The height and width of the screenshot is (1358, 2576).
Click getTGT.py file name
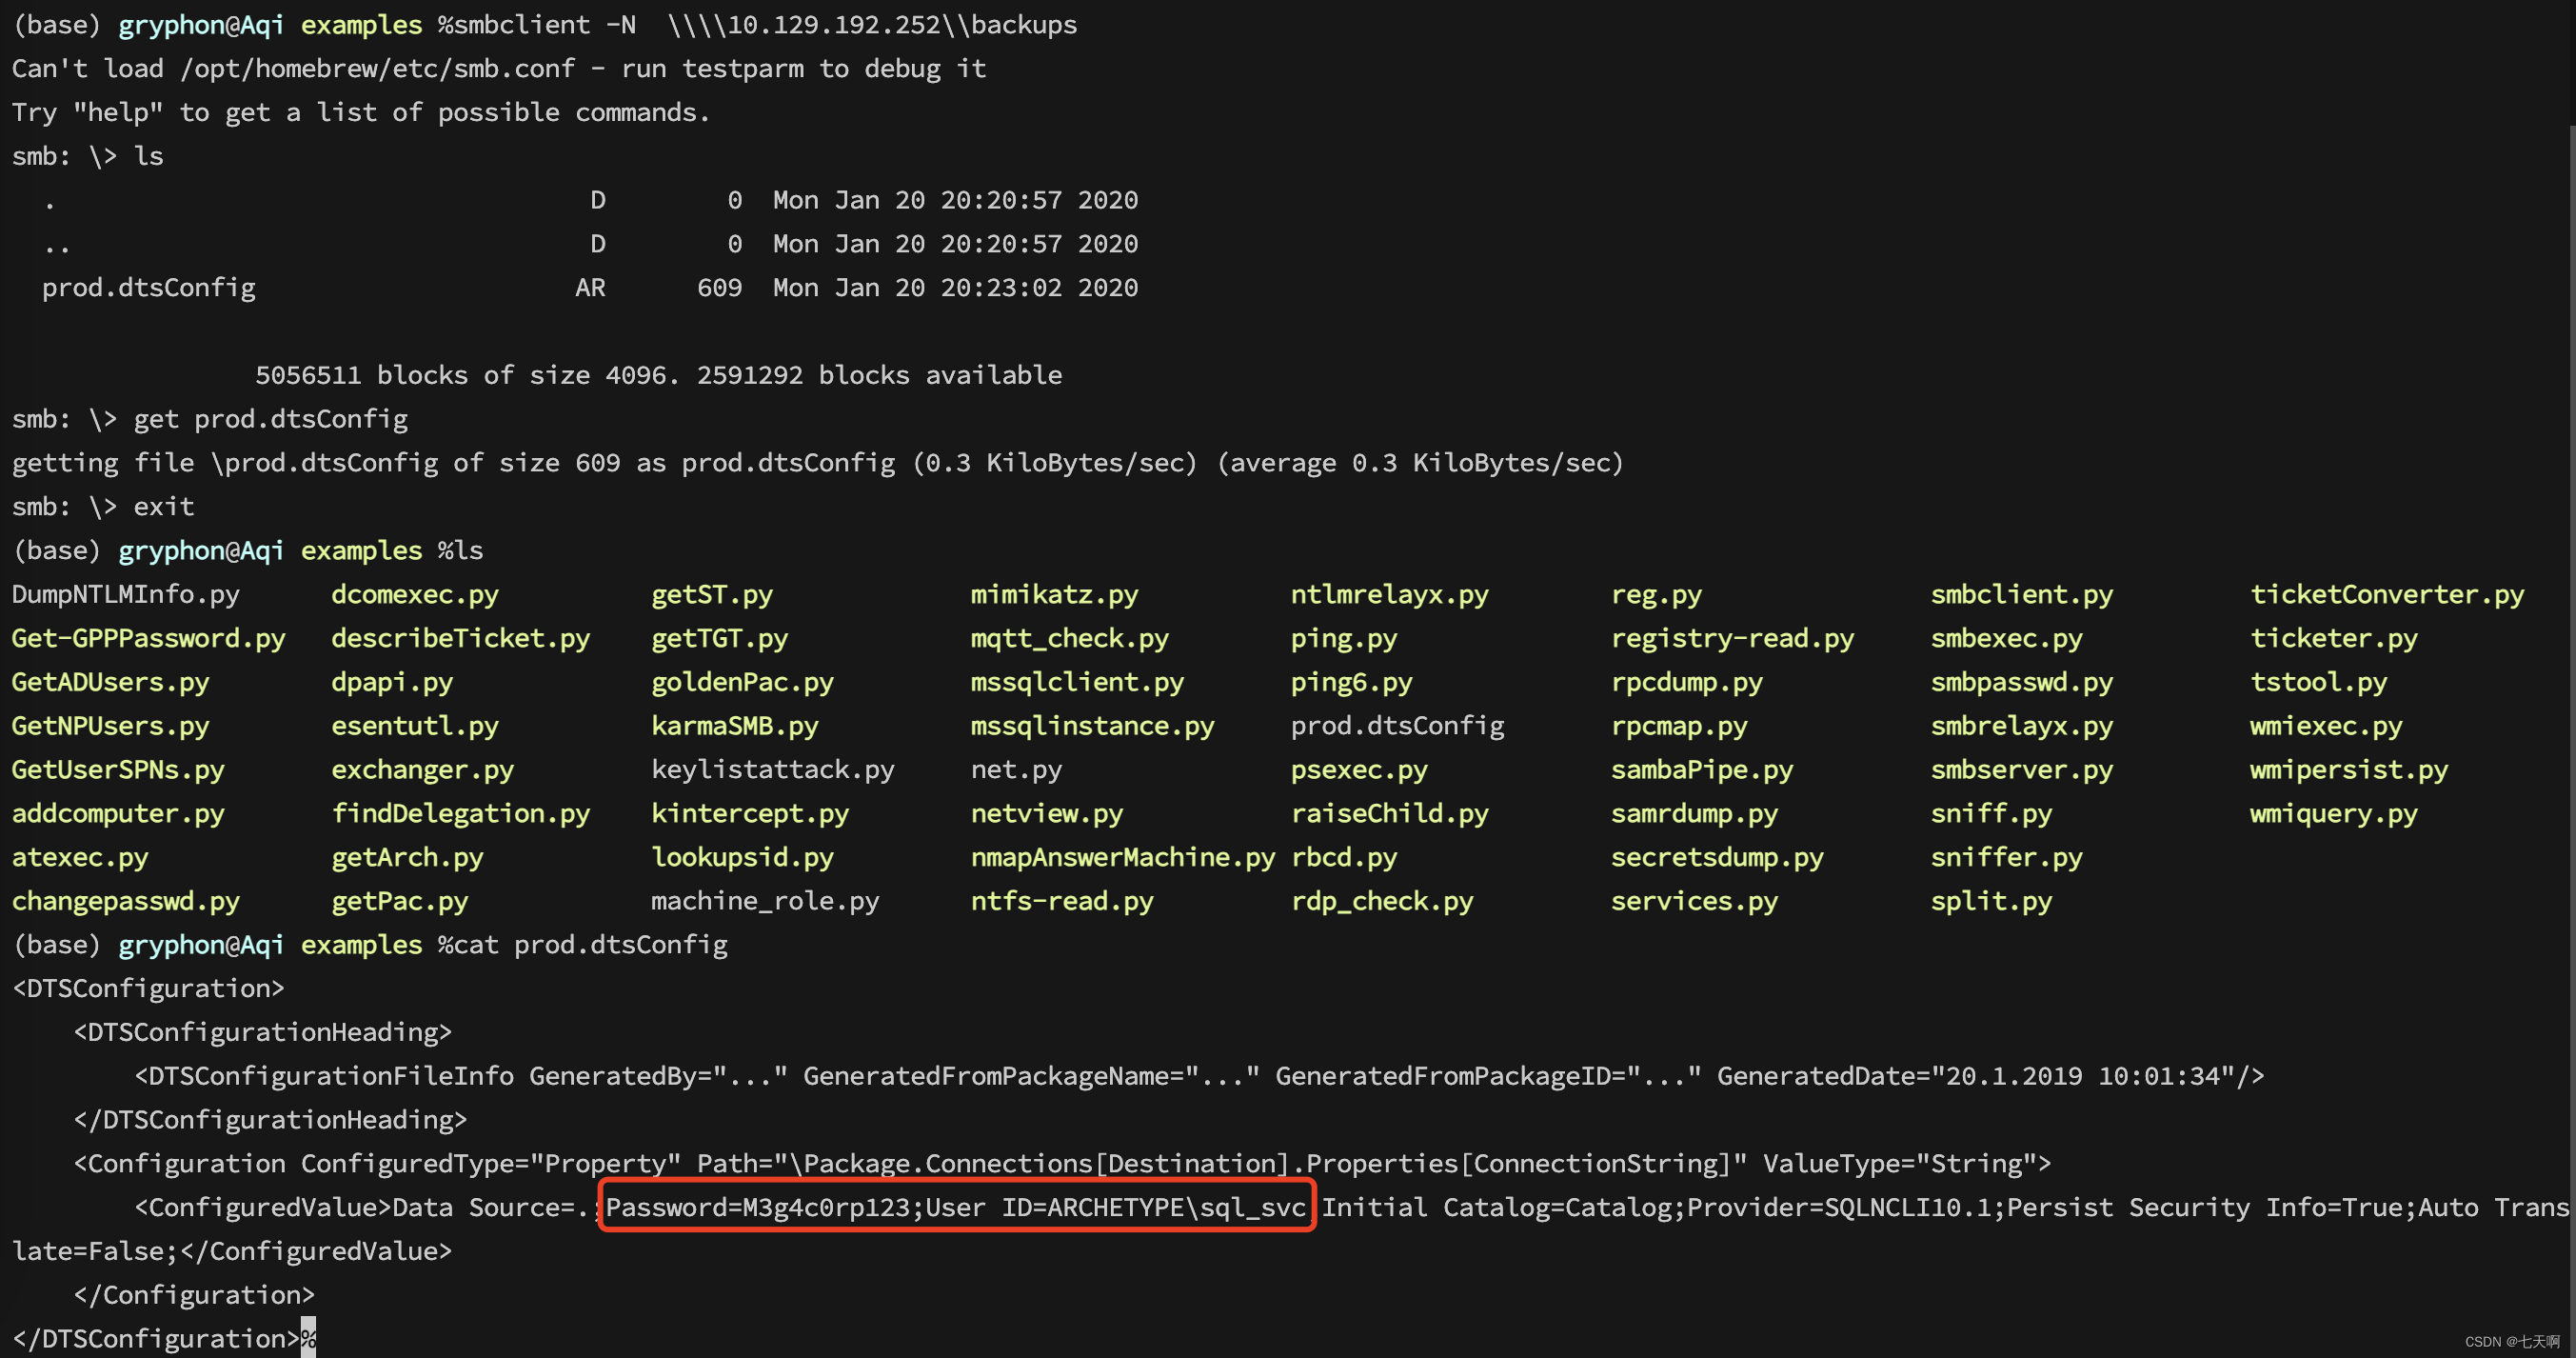(720, 638)
